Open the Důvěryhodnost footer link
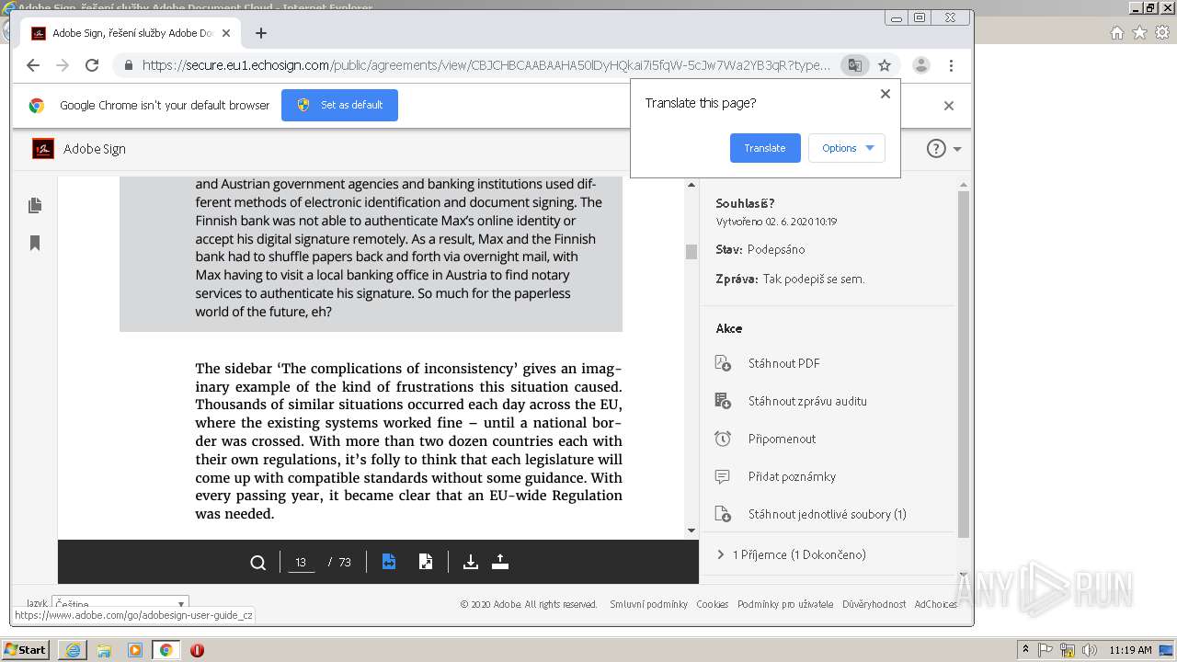Screen dimensions: 1177x662 874,604
